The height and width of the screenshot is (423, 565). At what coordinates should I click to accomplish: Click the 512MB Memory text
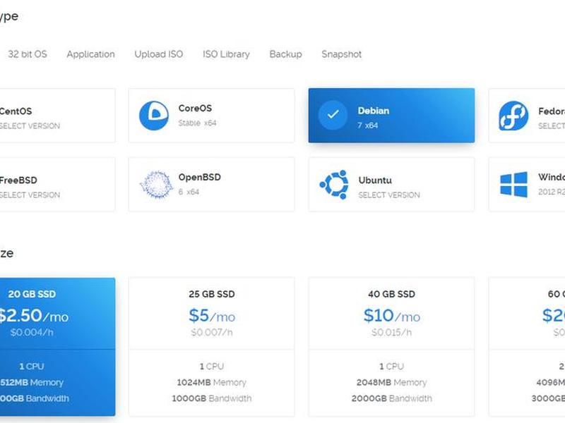[32, 382]
